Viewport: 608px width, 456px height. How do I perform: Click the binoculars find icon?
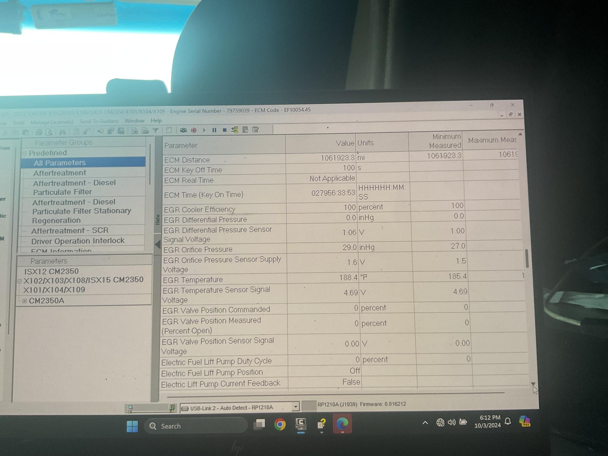[x=62, y=132]
